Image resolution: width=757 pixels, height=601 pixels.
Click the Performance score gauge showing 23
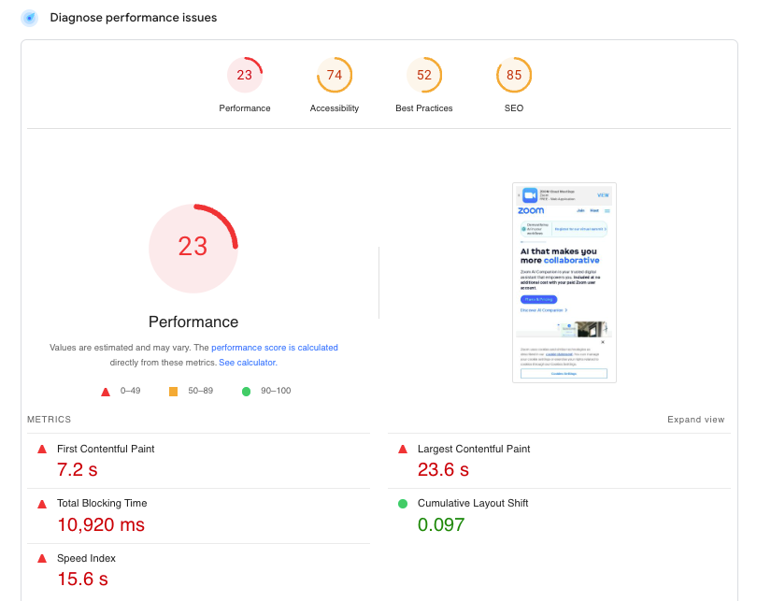pyautogui.click(x=245, y=75)
